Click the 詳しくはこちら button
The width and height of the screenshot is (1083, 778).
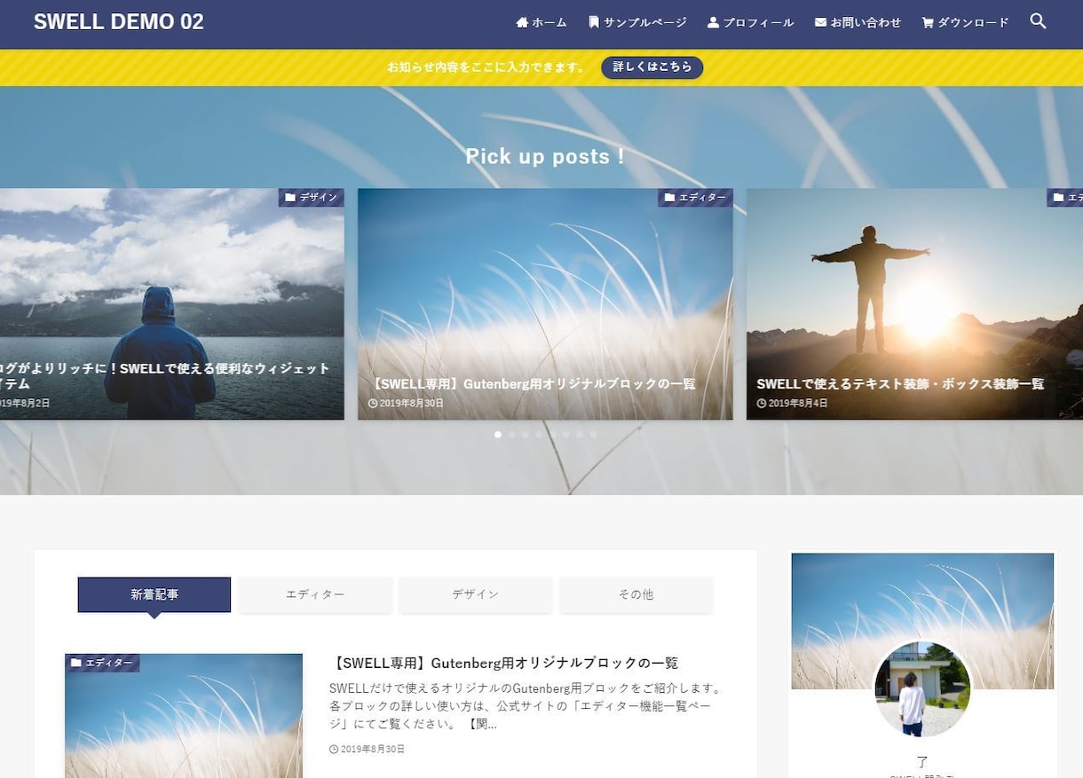tap(652, 67)
